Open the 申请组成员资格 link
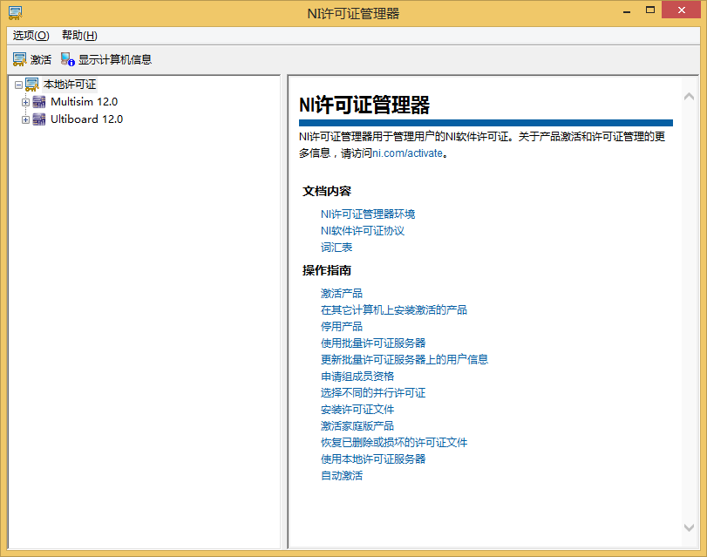 (357, 377)
